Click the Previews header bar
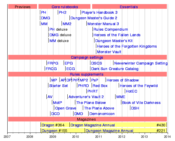This screenshot has width=175, height=141. pyautogui.click(x=22, y=6)
